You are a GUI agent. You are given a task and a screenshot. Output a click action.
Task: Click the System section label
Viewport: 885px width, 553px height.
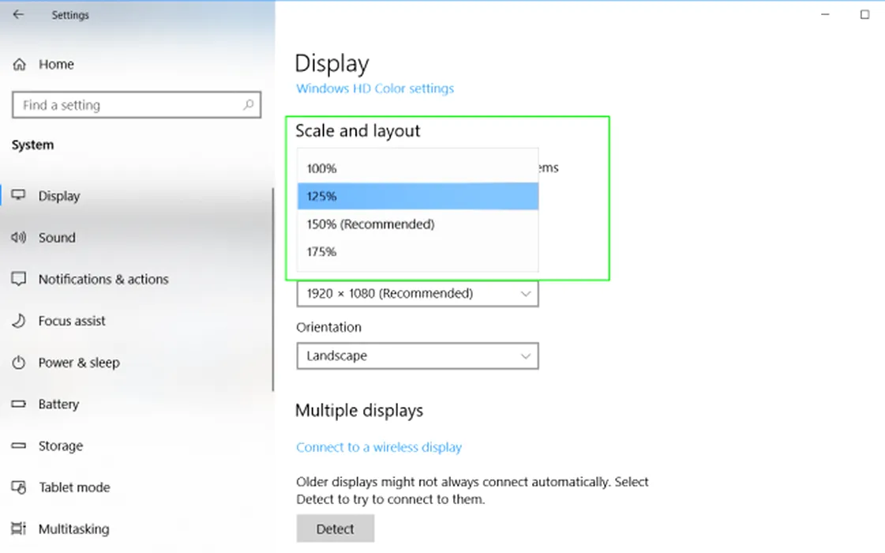pyautogui.click(x=32, y=145)
